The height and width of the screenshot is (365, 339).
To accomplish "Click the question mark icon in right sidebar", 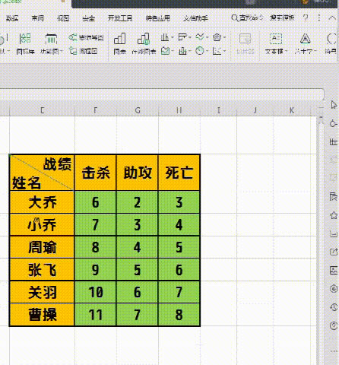I will point(334,325).
